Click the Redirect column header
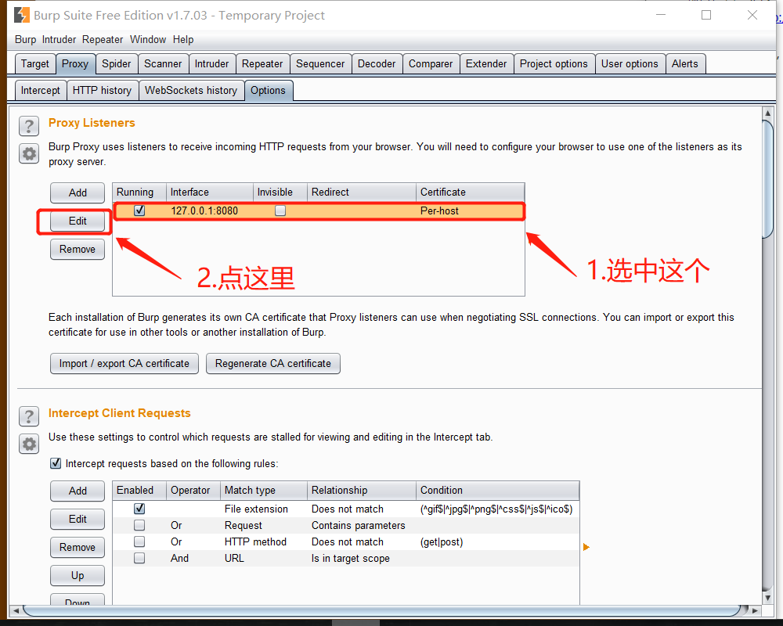The height and width of the screenshot is (626, 783). (362, 192)
